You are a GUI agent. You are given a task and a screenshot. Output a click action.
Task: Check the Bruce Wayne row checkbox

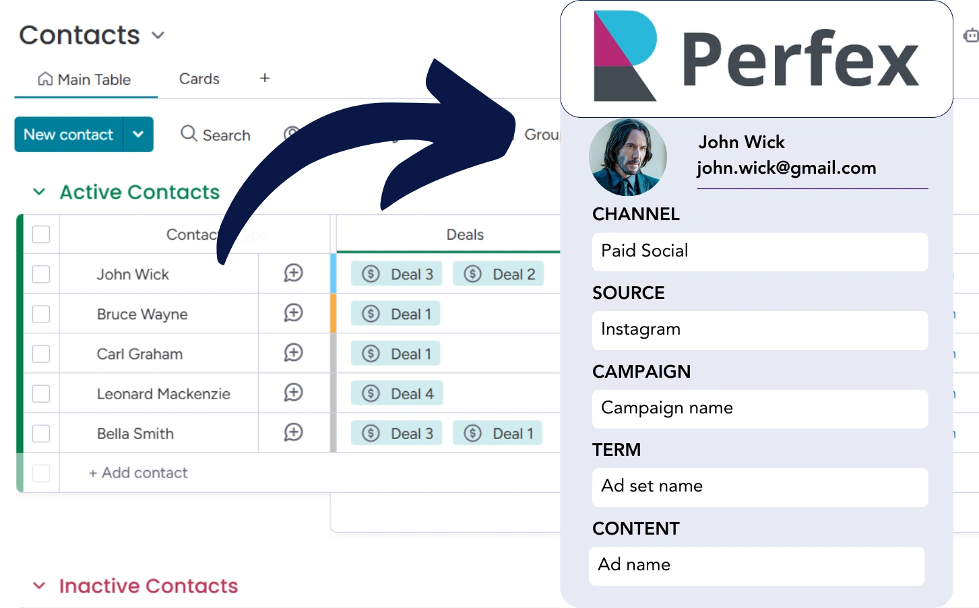[41, 314]
